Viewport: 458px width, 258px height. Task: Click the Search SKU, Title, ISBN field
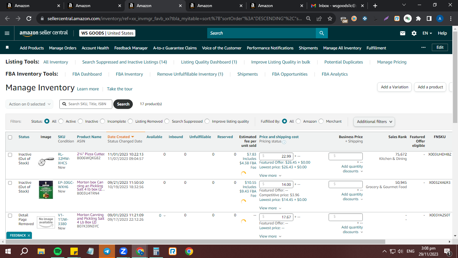86,104
